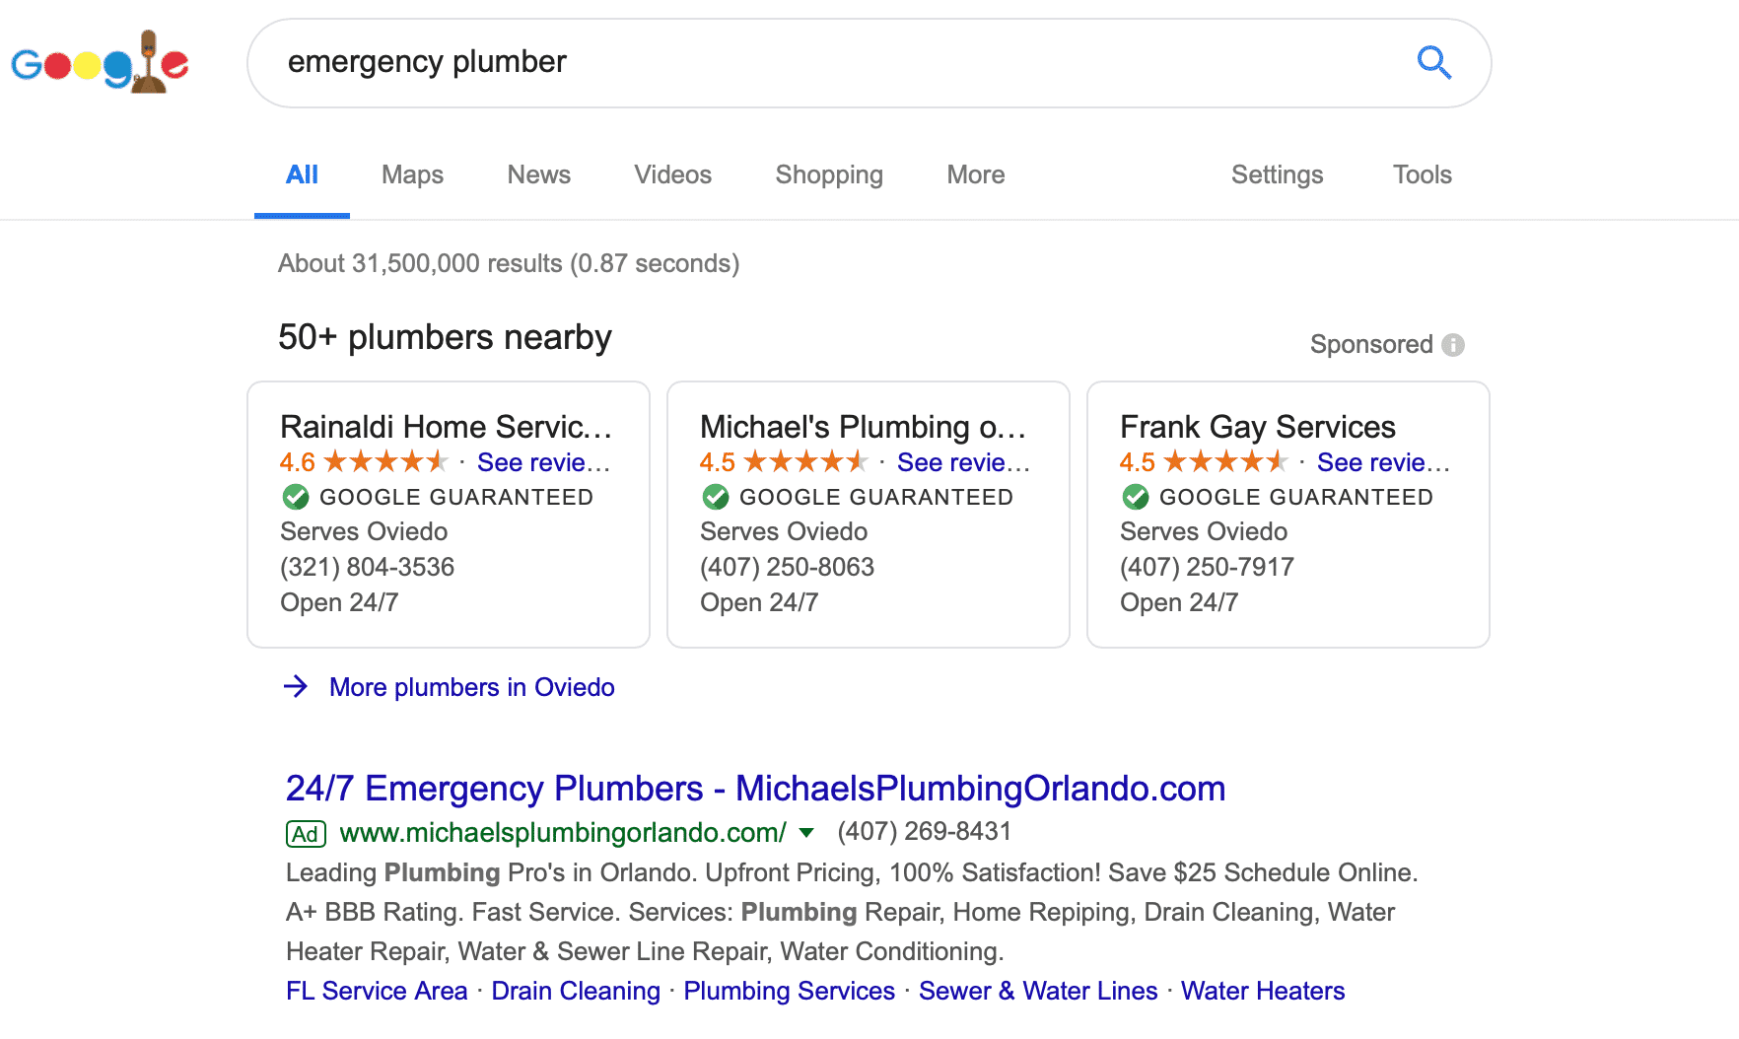Switch to the Videos tab

pyautogui.click(x=672, y=175)
